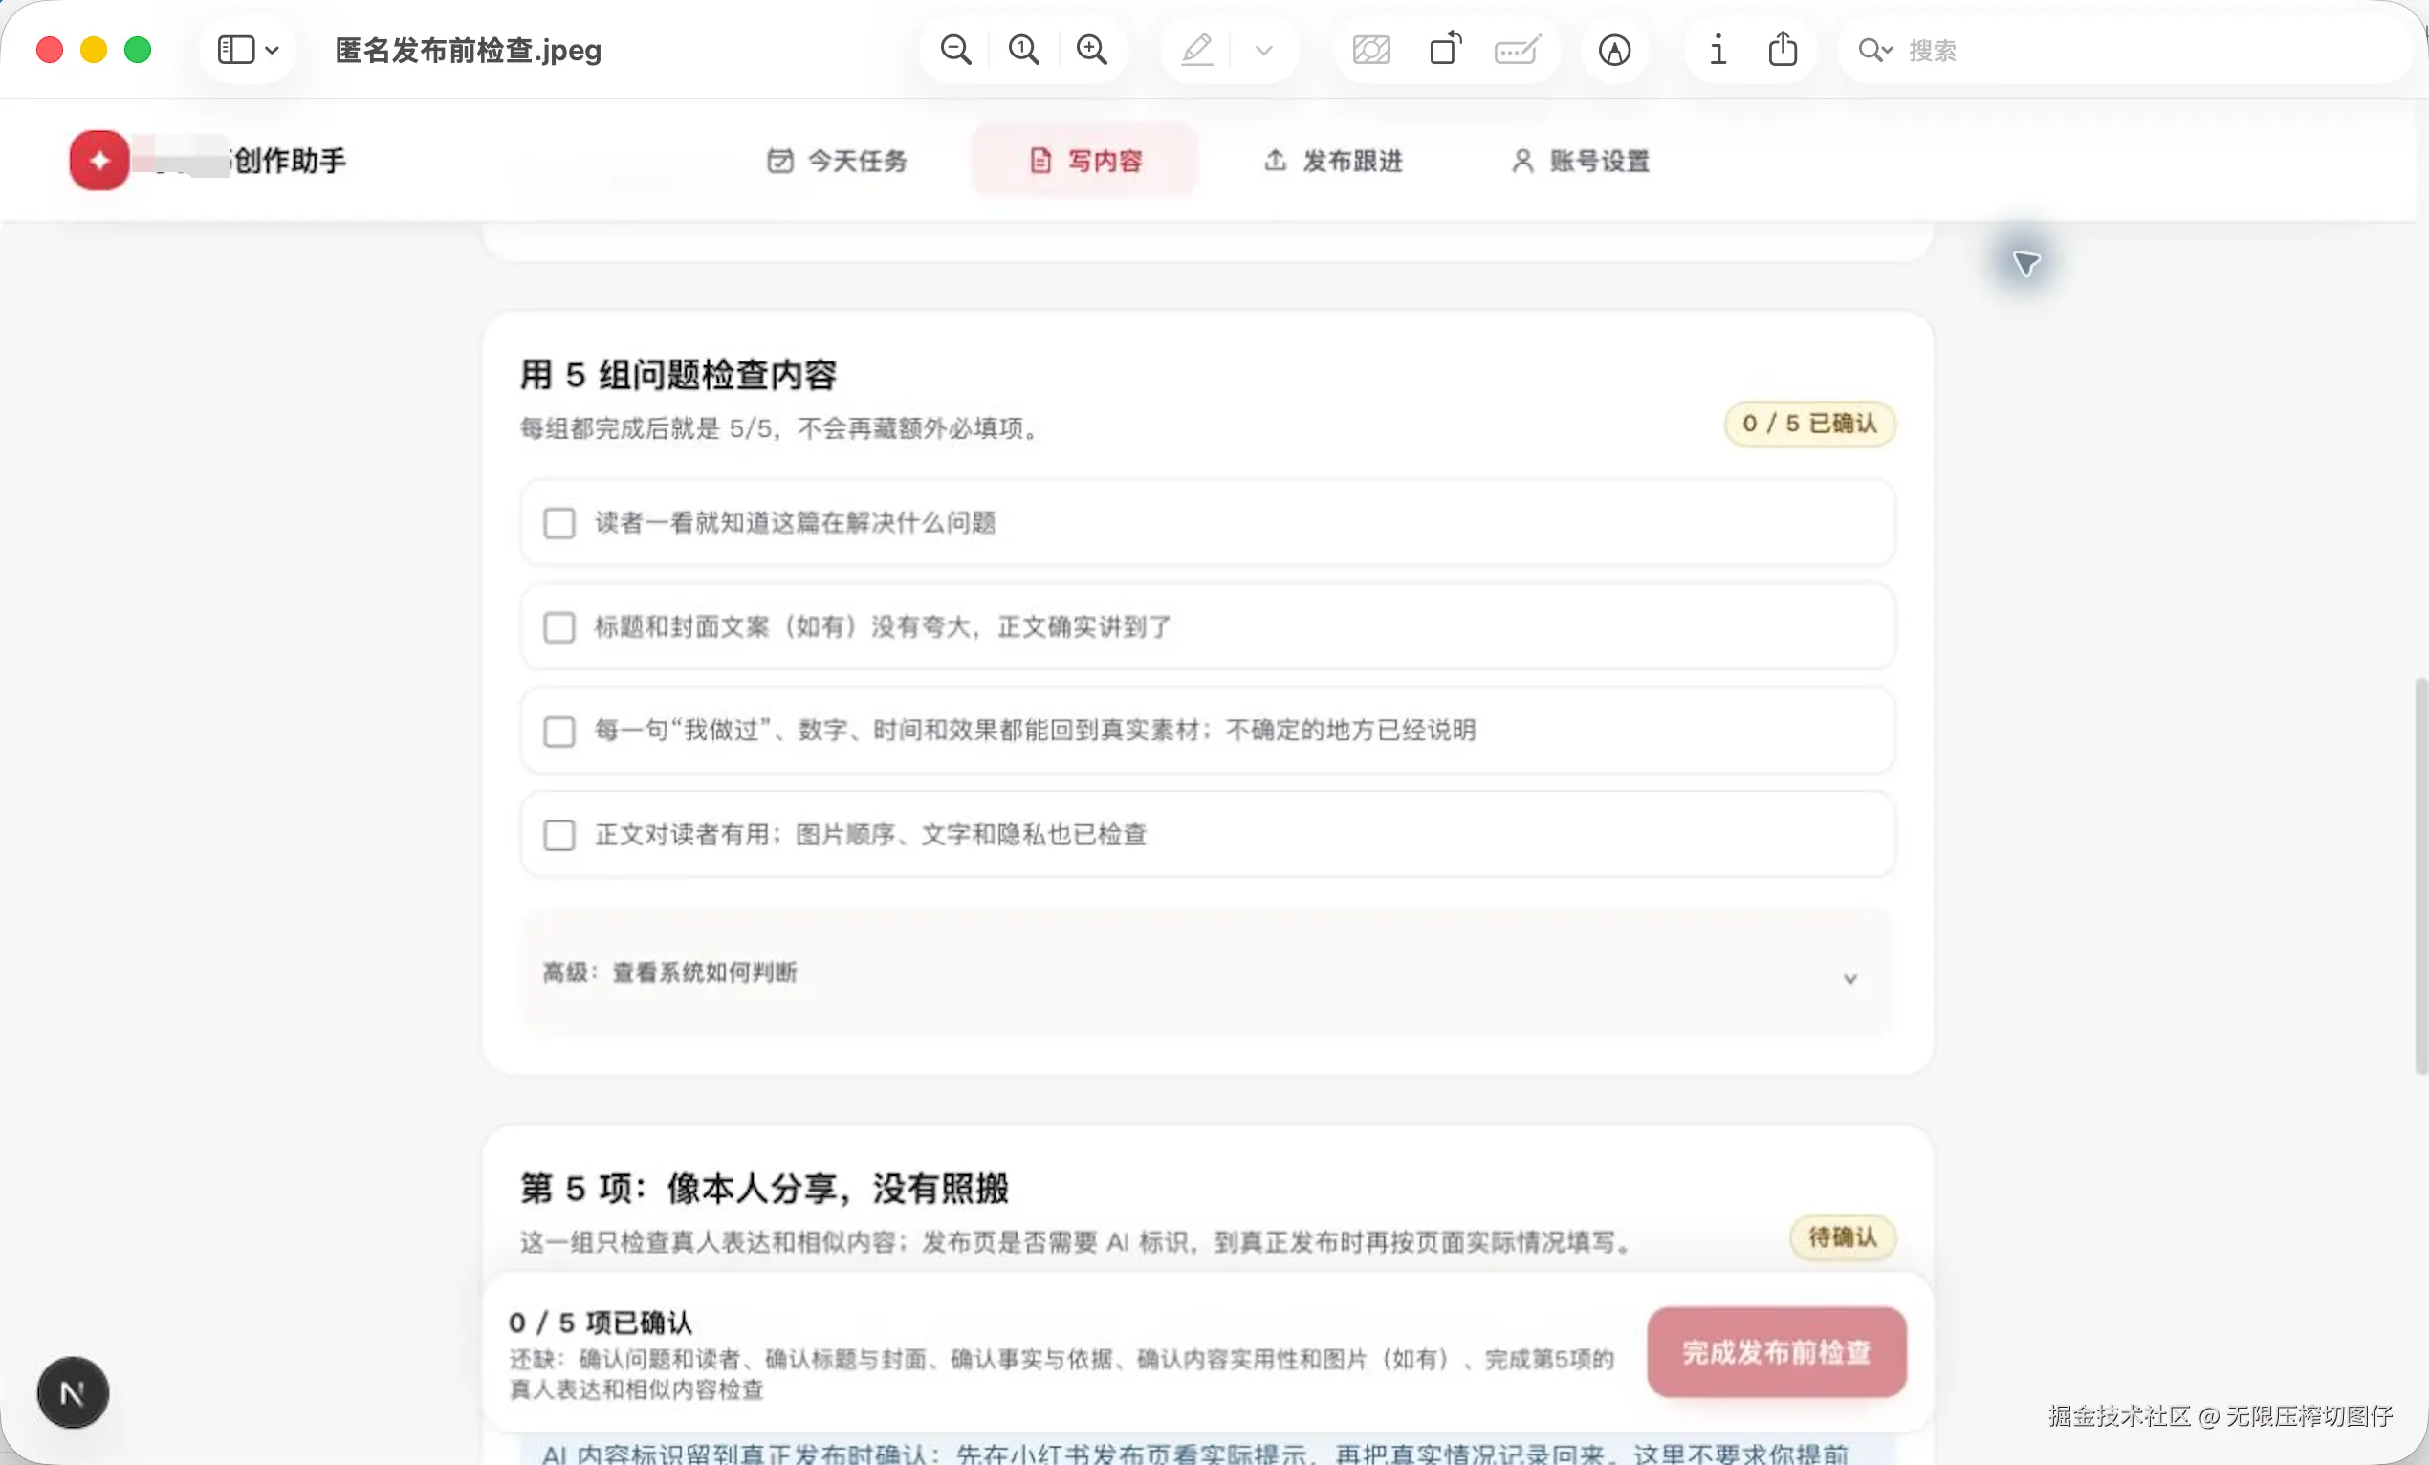Image resolution: width=2429 pixels, height=1465 pixels.
Task: Click the share icon in toolbar
Action: point(1783,49)
